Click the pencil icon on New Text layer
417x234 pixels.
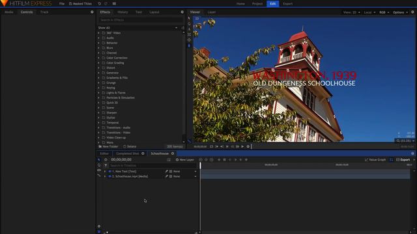166,172
